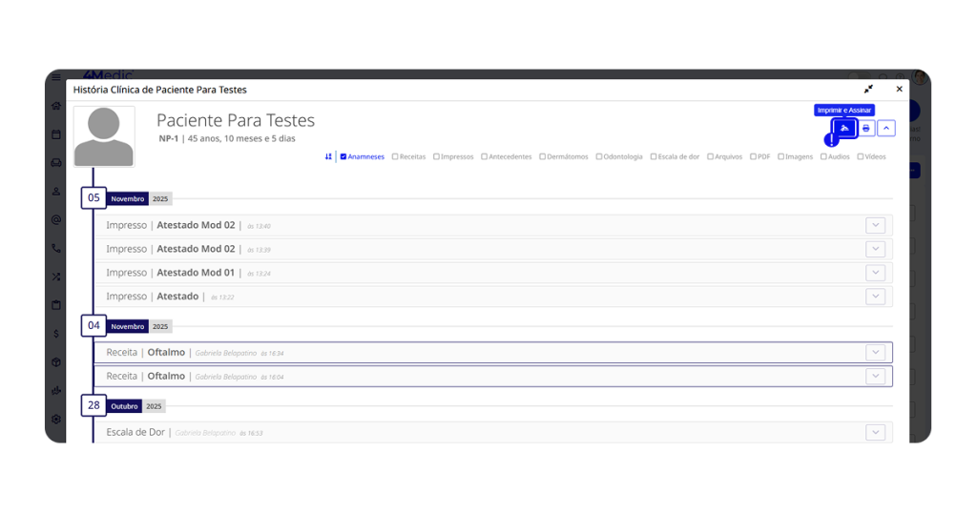Viewport: 977px width, 513px height.
Task: Open the calendar icon in the sidebar
Action: click(56, 134)
